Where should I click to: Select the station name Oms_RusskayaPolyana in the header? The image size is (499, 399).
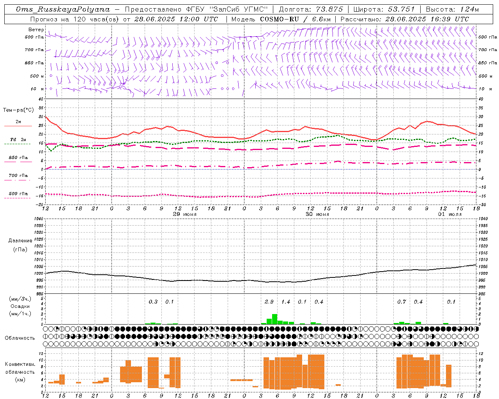(63, 9)
